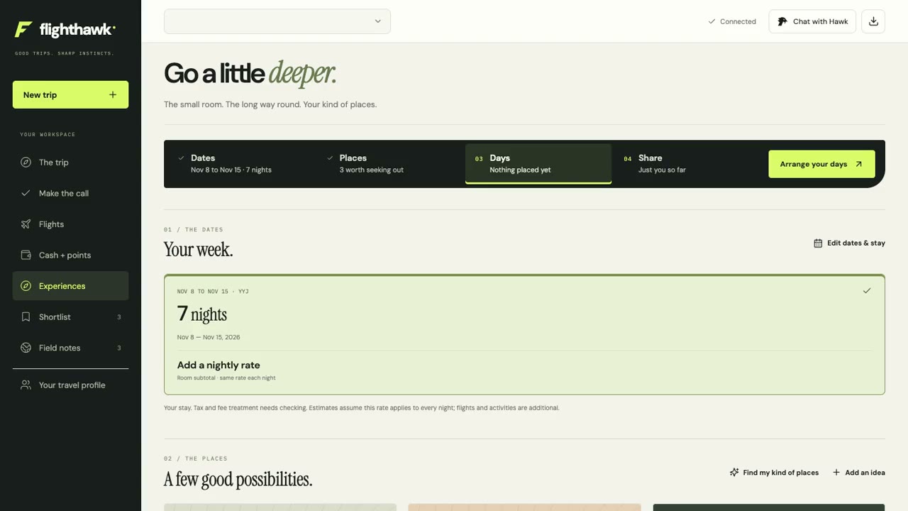Open the empty trip selector dropdown

pos(277,21)
